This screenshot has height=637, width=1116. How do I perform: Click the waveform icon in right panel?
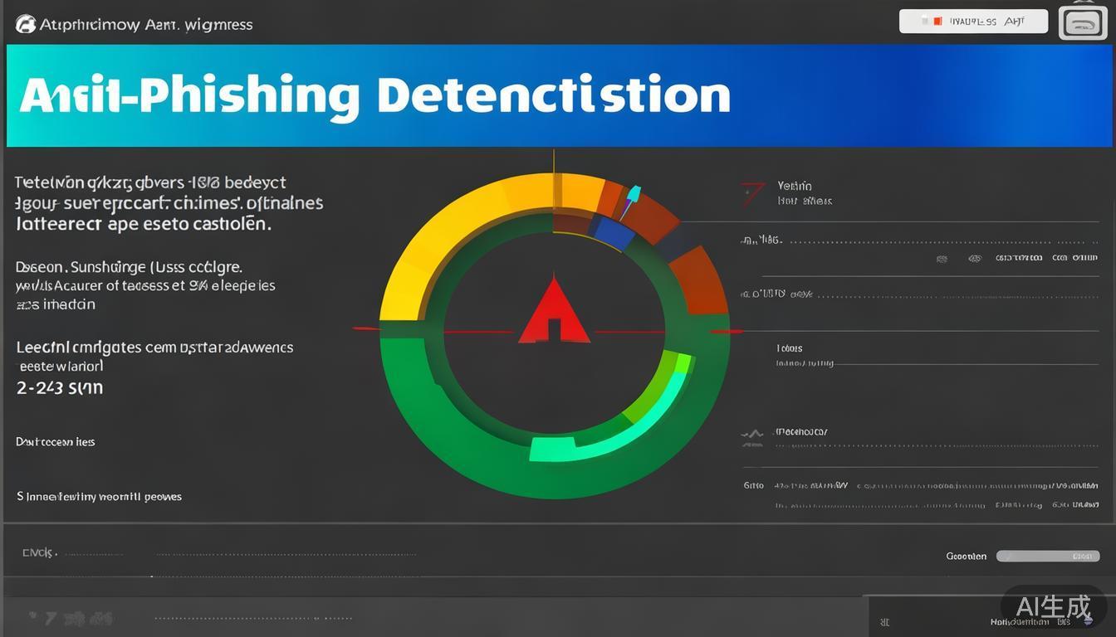[751, 435]
